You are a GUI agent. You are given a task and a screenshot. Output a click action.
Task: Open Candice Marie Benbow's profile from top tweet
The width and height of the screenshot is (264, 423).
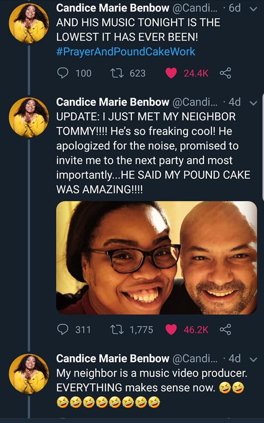point(112,8)
